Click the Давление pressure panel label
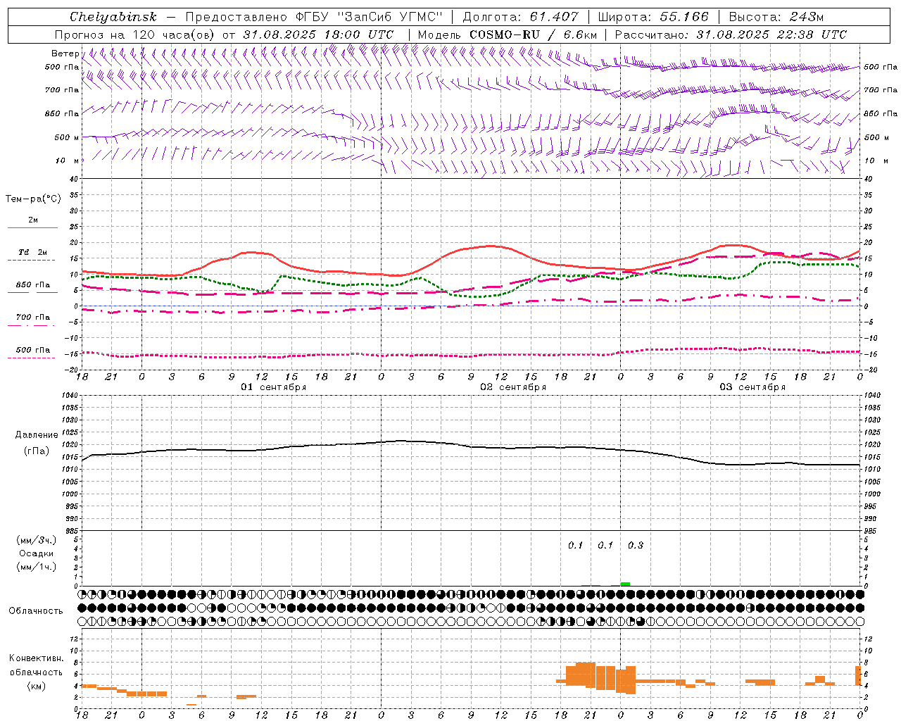This screenshot has width=901, height=721. pyautogui.click(x=36, y=435)
